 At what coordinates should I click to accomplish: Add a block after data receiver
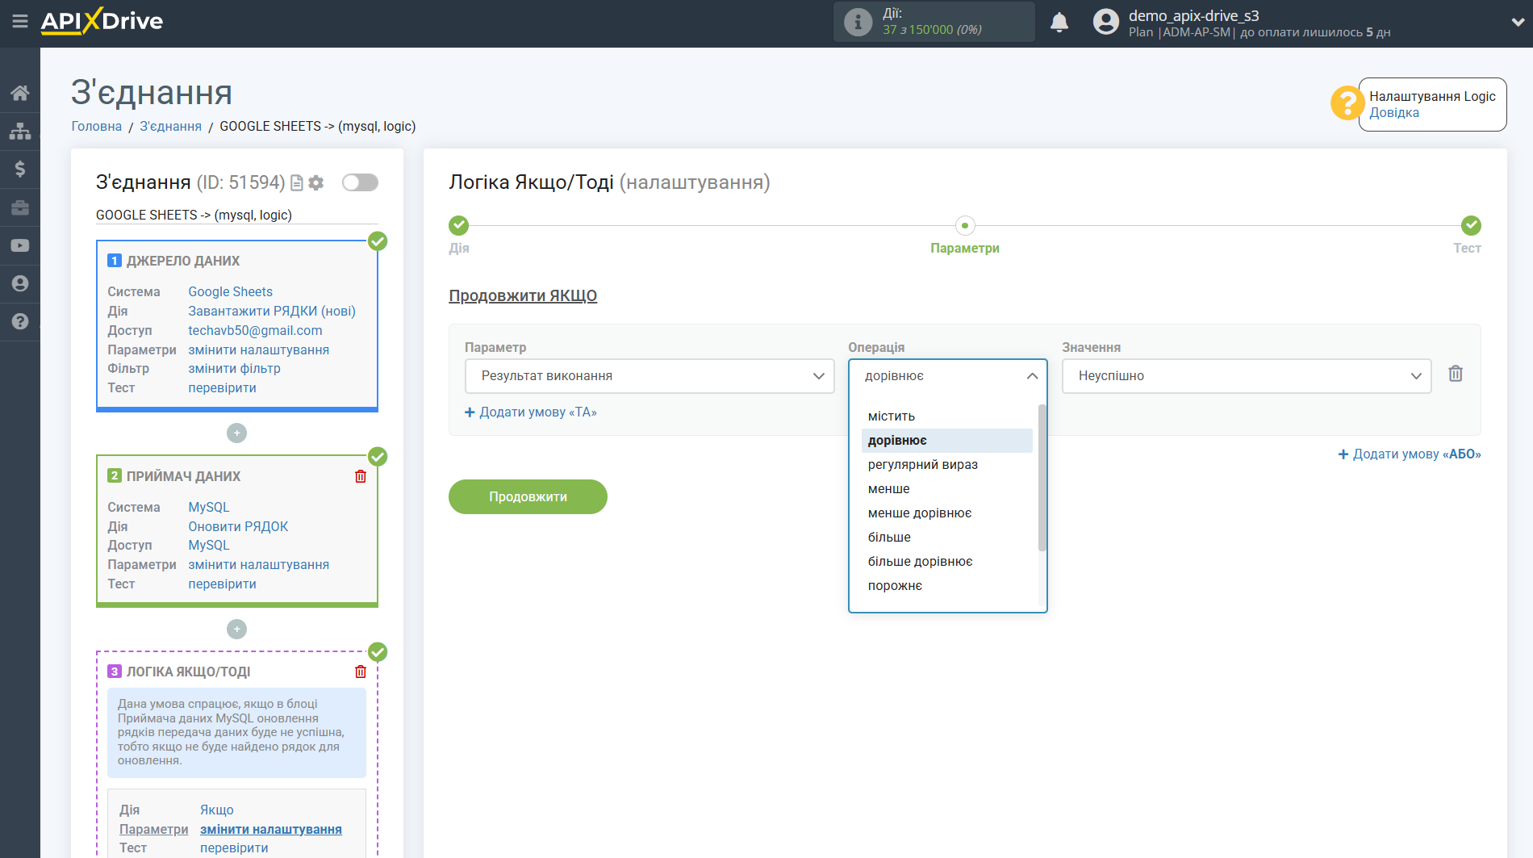(x=236, y=629)
